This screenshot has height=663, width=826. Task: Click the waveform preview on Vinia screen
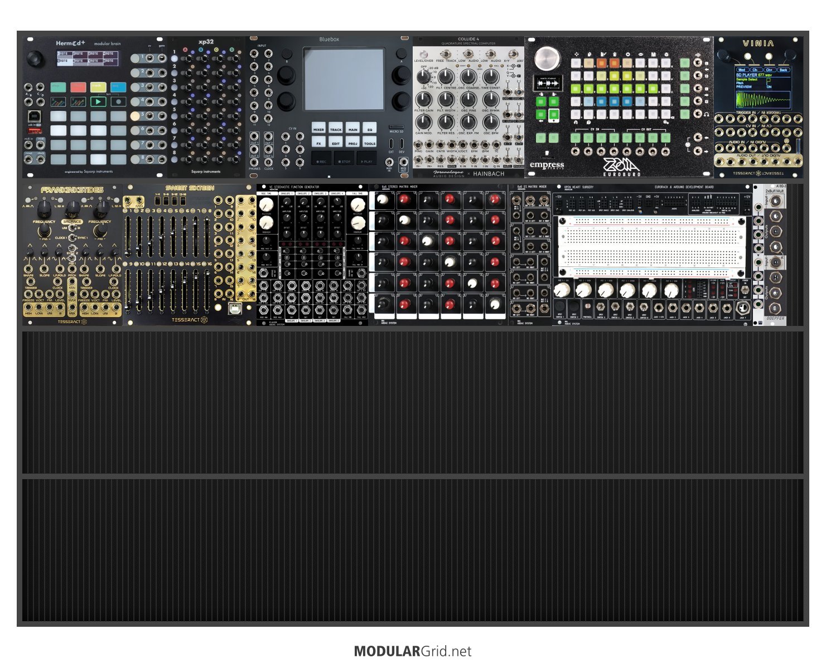click(762, 99)
